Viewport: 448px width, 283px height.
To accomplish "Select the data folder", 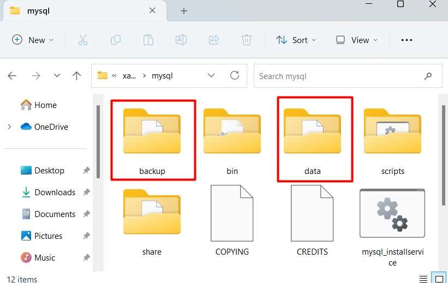I will [x=312, y=141].
